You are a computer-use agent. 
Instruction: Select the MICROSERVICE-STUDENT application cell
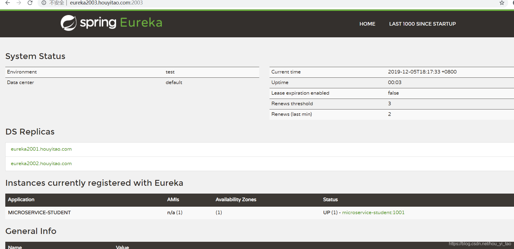pyautogui.click(x=39, y=213)
